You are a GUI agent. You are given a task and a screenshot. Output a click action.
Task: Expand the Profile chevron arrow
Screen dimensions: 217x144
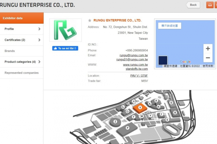(39, 29)
